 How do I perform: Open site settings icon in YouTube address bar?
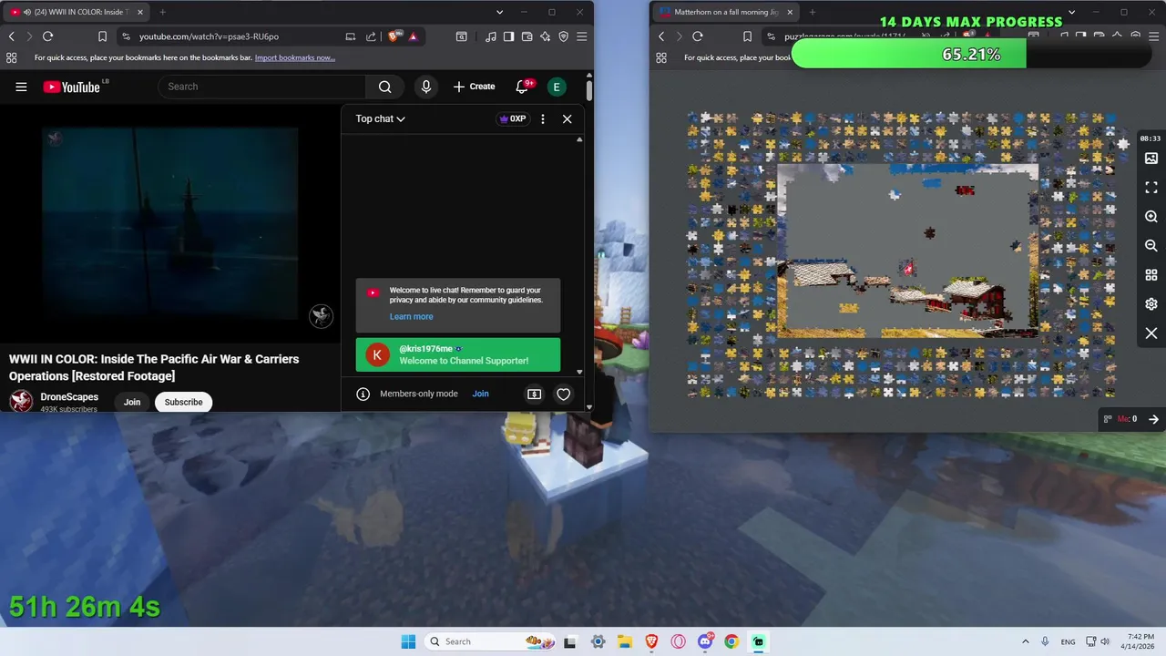point(124,36)
